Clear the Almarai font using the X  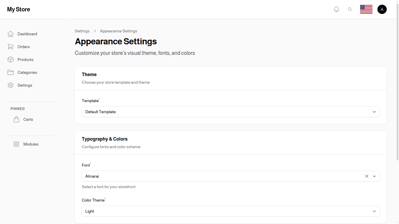(x=367, y=176)
